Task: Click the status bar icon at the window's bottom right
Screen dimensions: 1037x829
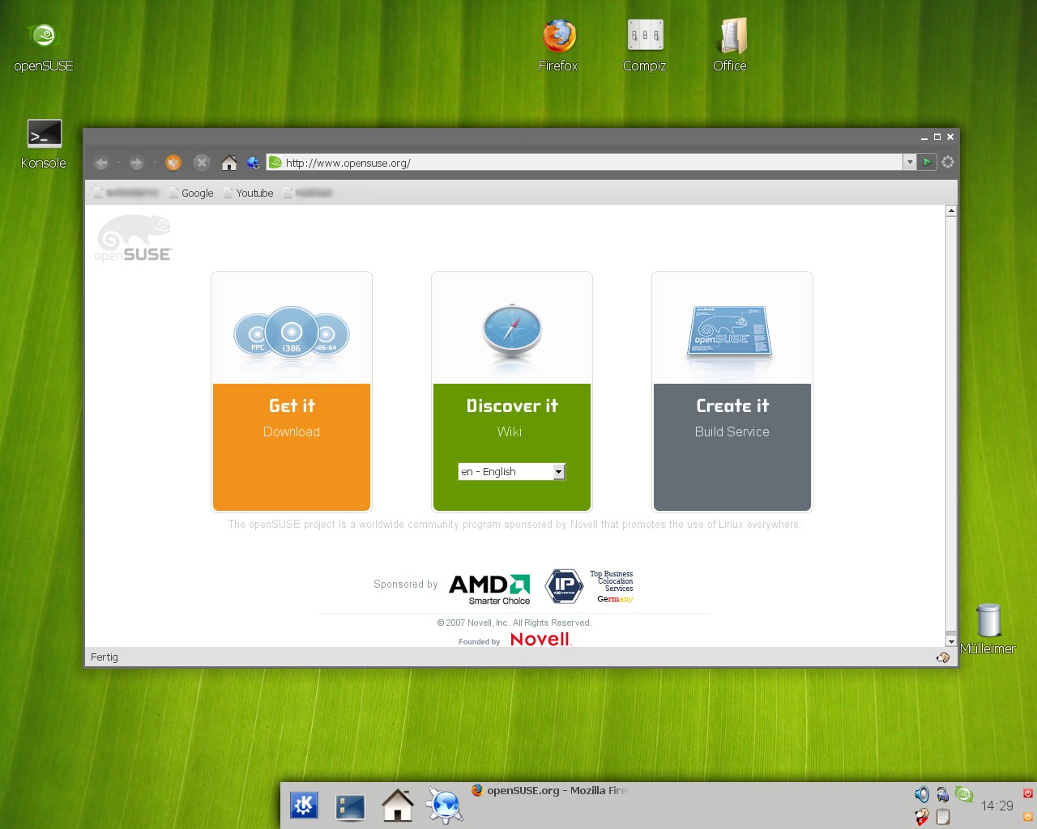Action: [x=943, y=657]
